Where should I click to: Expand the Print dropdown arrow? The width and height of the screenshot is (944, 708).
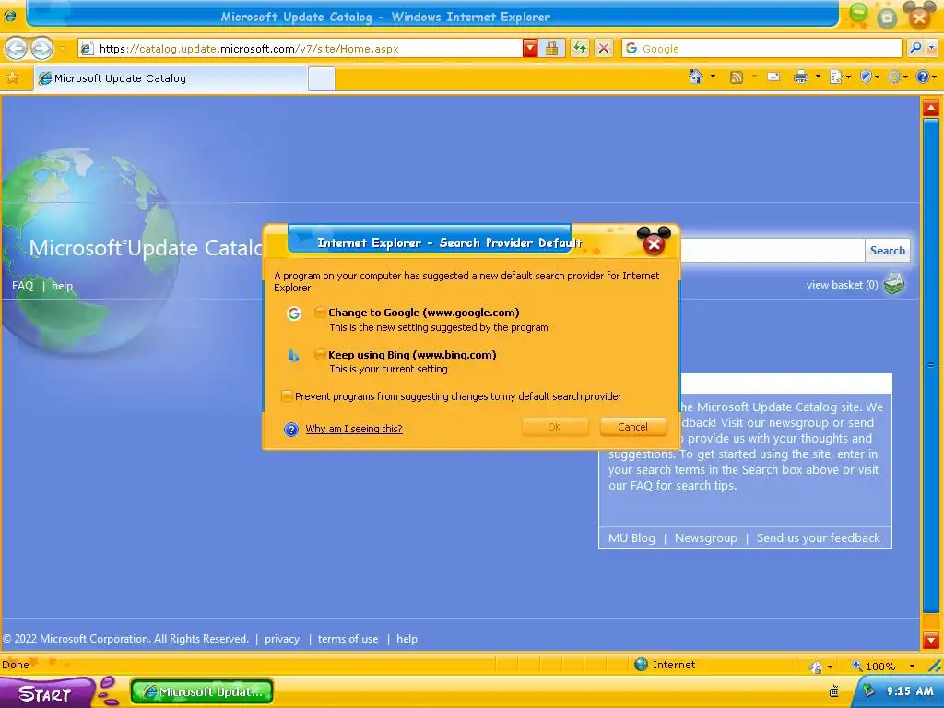[818, 77]
